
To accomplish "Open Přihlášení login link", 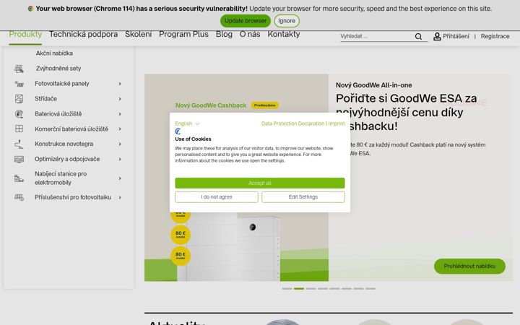I will 456,37.
